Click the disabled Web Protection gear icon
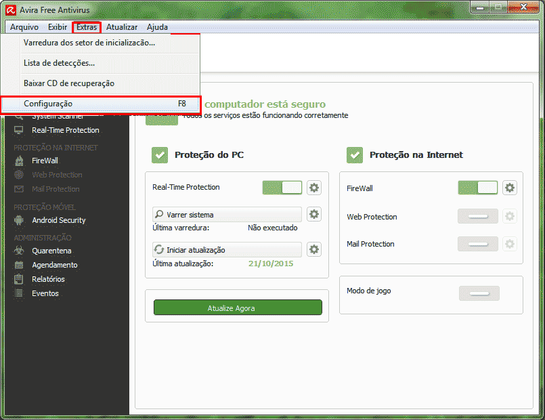 tap(510, 216)
